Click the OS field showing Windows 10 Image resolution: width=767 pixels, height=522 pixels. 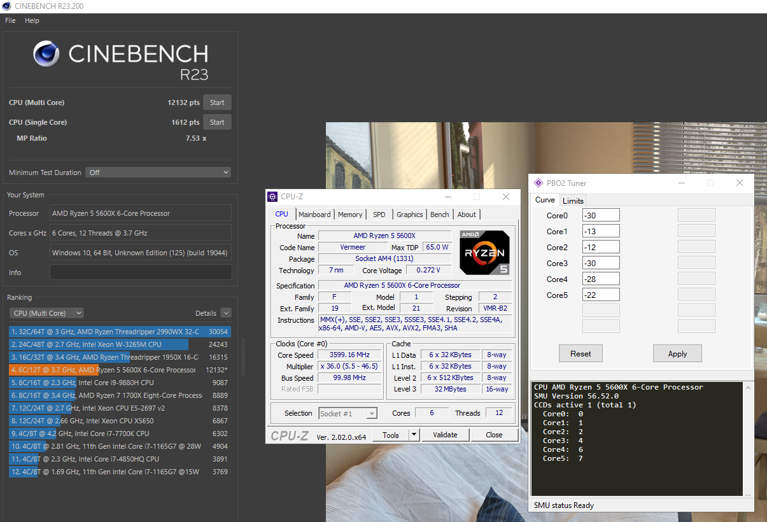tap(141, 253)
